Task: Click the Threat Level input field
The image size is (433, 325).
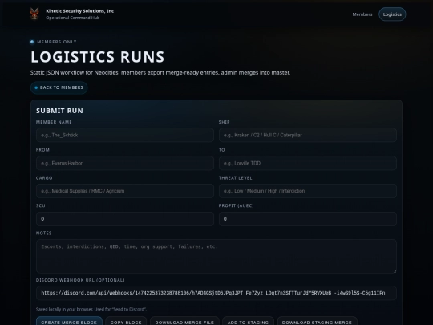Action: click(x=308, y=191)
